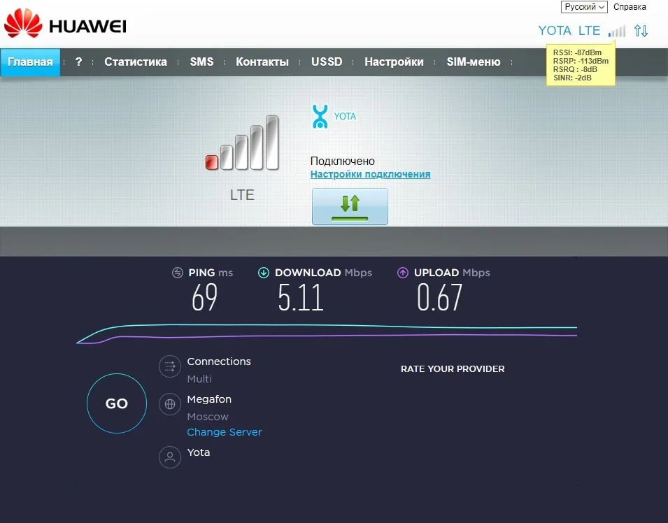Click the Yota provider user icon

(x=170, y=457)
